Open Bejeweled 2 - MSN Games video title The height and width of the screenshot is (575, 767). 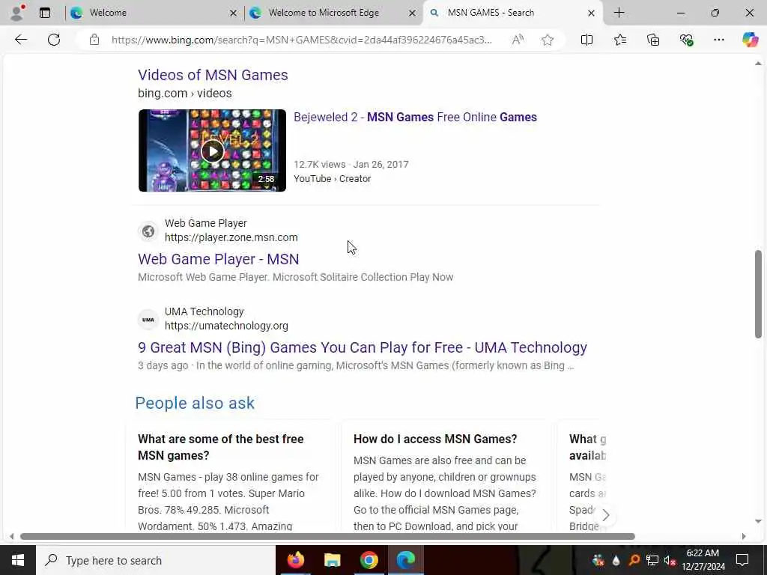click(415, 117)
